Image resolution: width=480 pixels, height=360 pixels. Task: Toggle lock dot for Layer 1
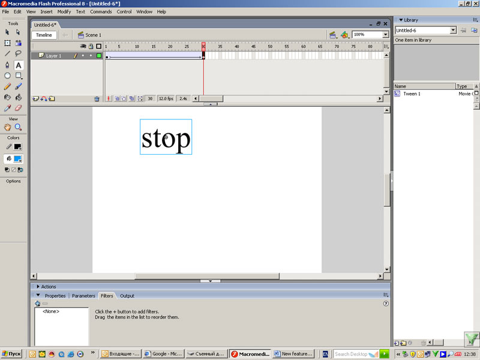pyautogui.click(x=91, y=56)
